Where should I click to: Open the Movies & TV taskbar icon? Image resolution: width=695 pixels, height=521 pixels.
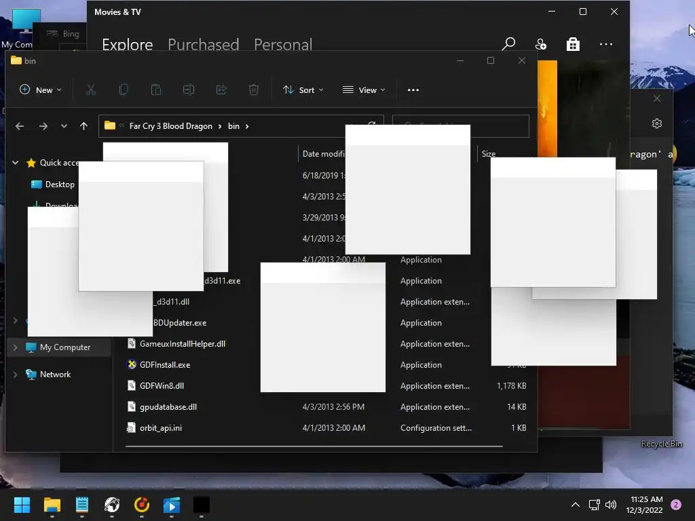tap(172, 505)
